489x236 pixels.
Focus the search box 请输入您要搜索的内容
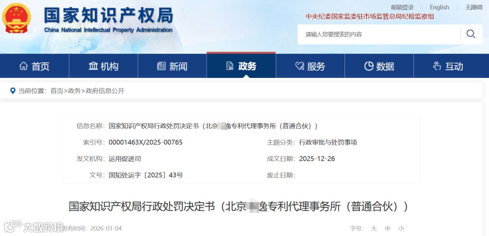tap(379, 34)
